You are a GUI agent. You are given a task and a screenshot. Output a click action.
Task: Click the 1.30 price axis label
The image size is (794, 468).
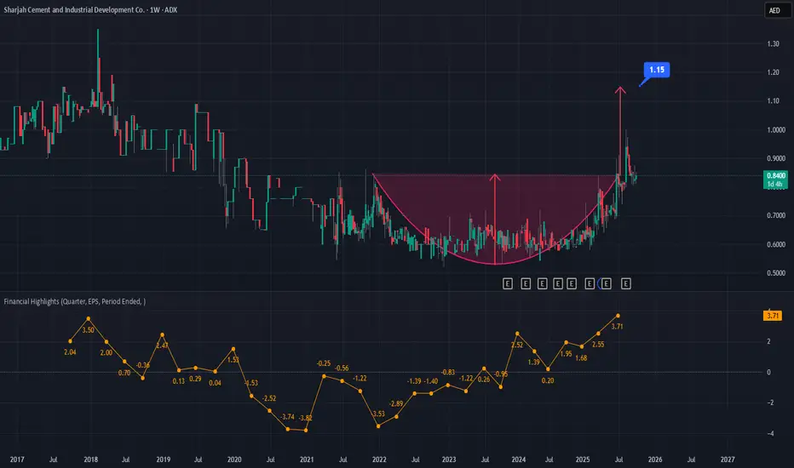point(774,44)
